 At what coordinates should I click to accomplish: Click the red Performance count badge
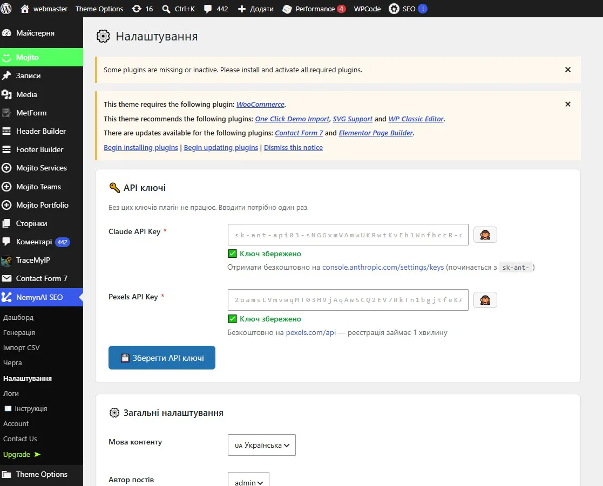click(x=341, y=9)
